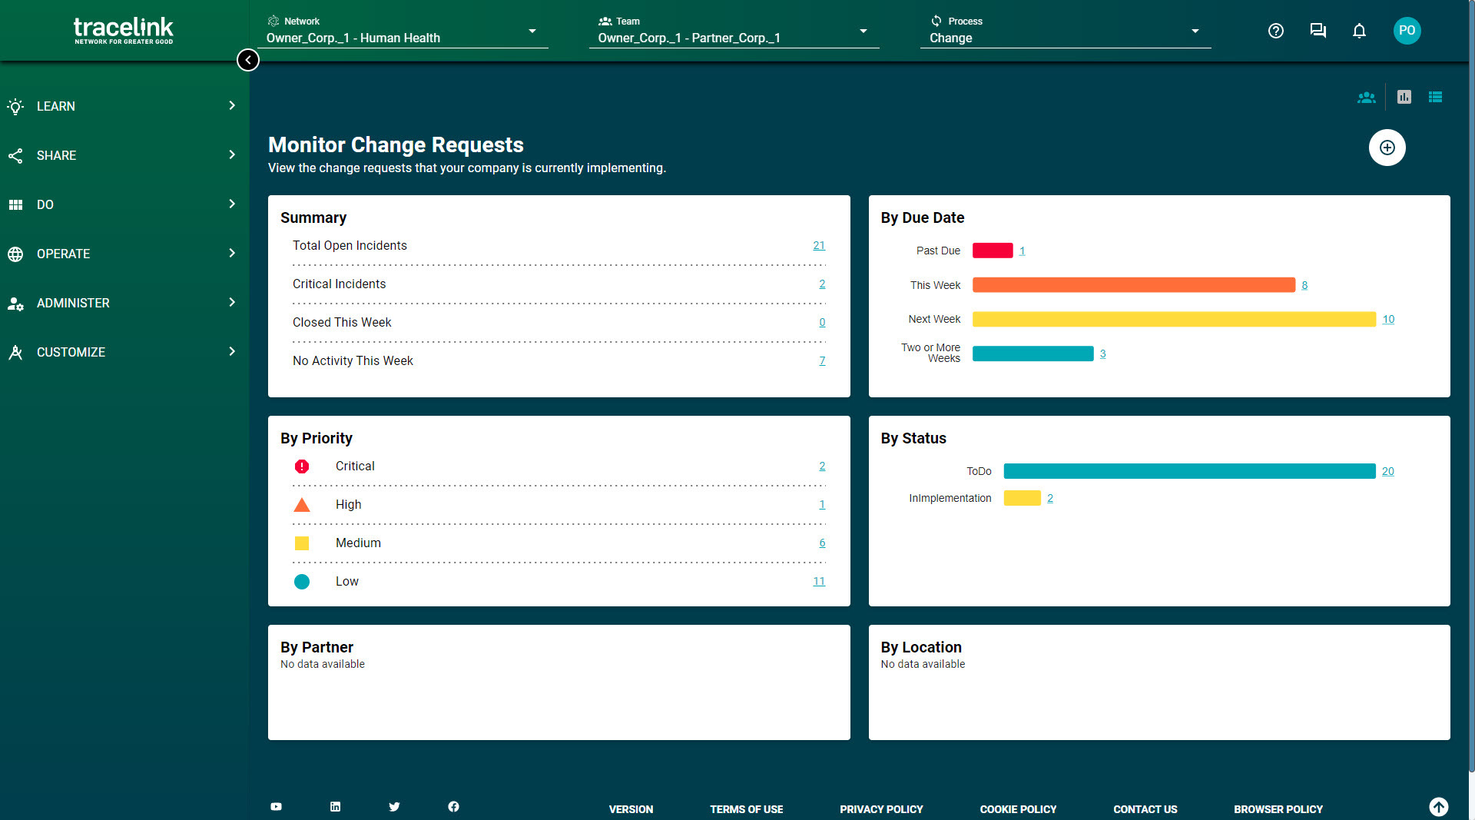Open the Next Week count 10 link
This screenshot has width=1475, height=820.
click(1388, 319)
